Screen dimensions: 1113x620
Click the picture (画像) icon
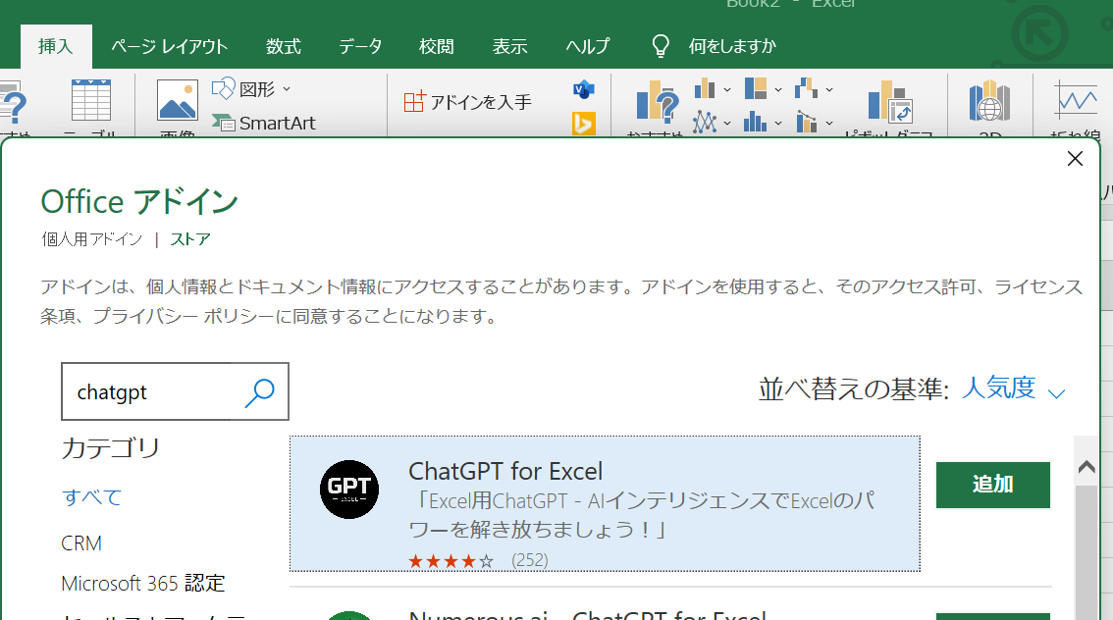tap(177, 101)
